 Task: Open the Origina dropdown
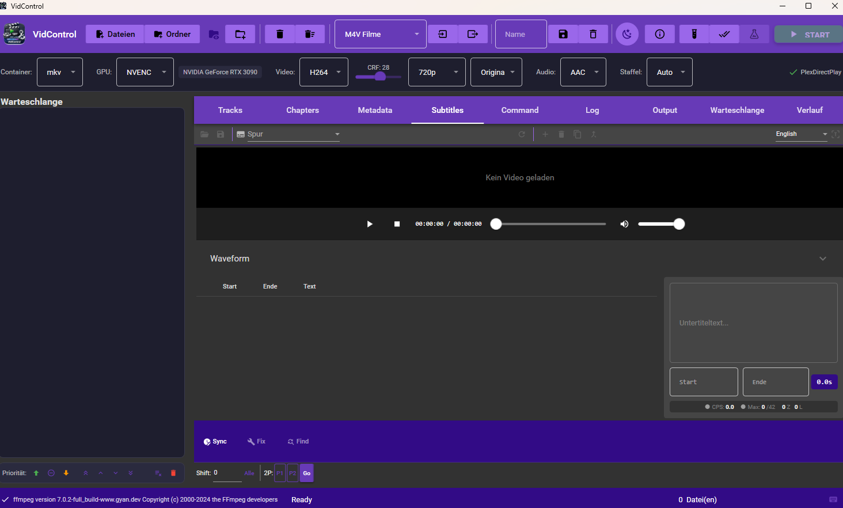[496, 72]
